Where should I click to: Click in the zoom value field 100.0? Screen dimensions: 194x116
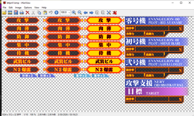coord(64,12)
